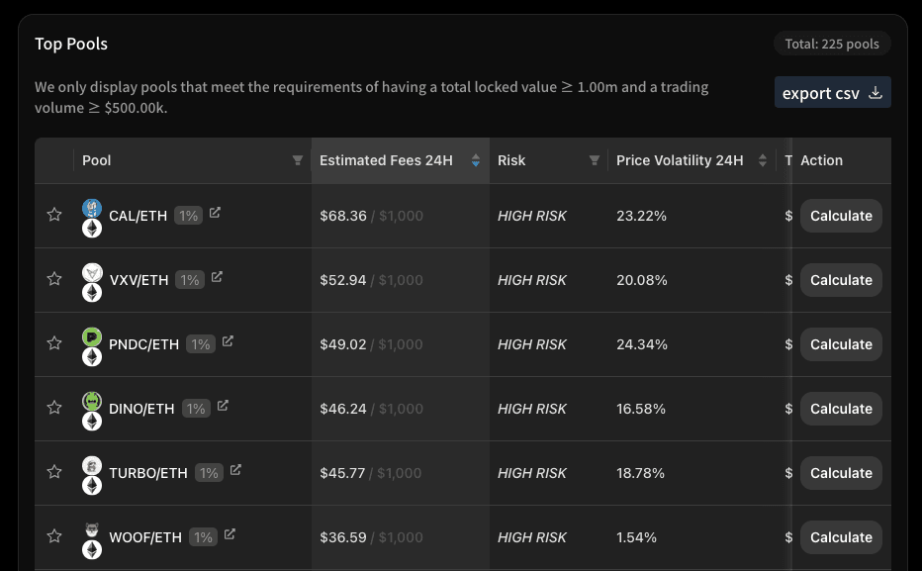This screenshot has width=922, height=571.
Task: Open the Pool column filter
Action: click(298, 160)
